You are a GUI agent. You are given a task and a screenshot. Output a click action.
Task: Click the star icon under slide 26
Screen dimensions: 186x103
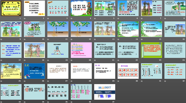25,81
